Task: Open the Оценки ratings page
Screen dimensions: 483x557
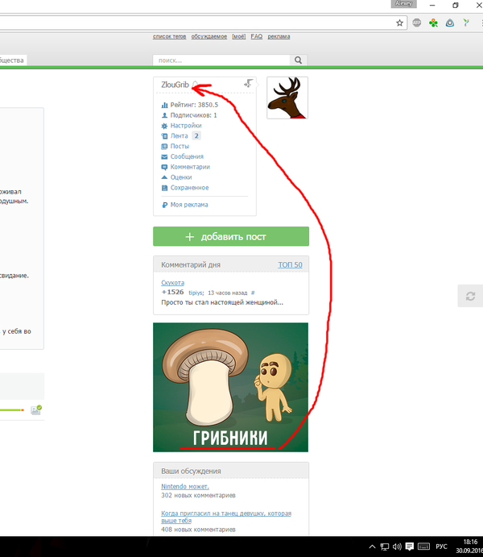Action: [181, 177]
